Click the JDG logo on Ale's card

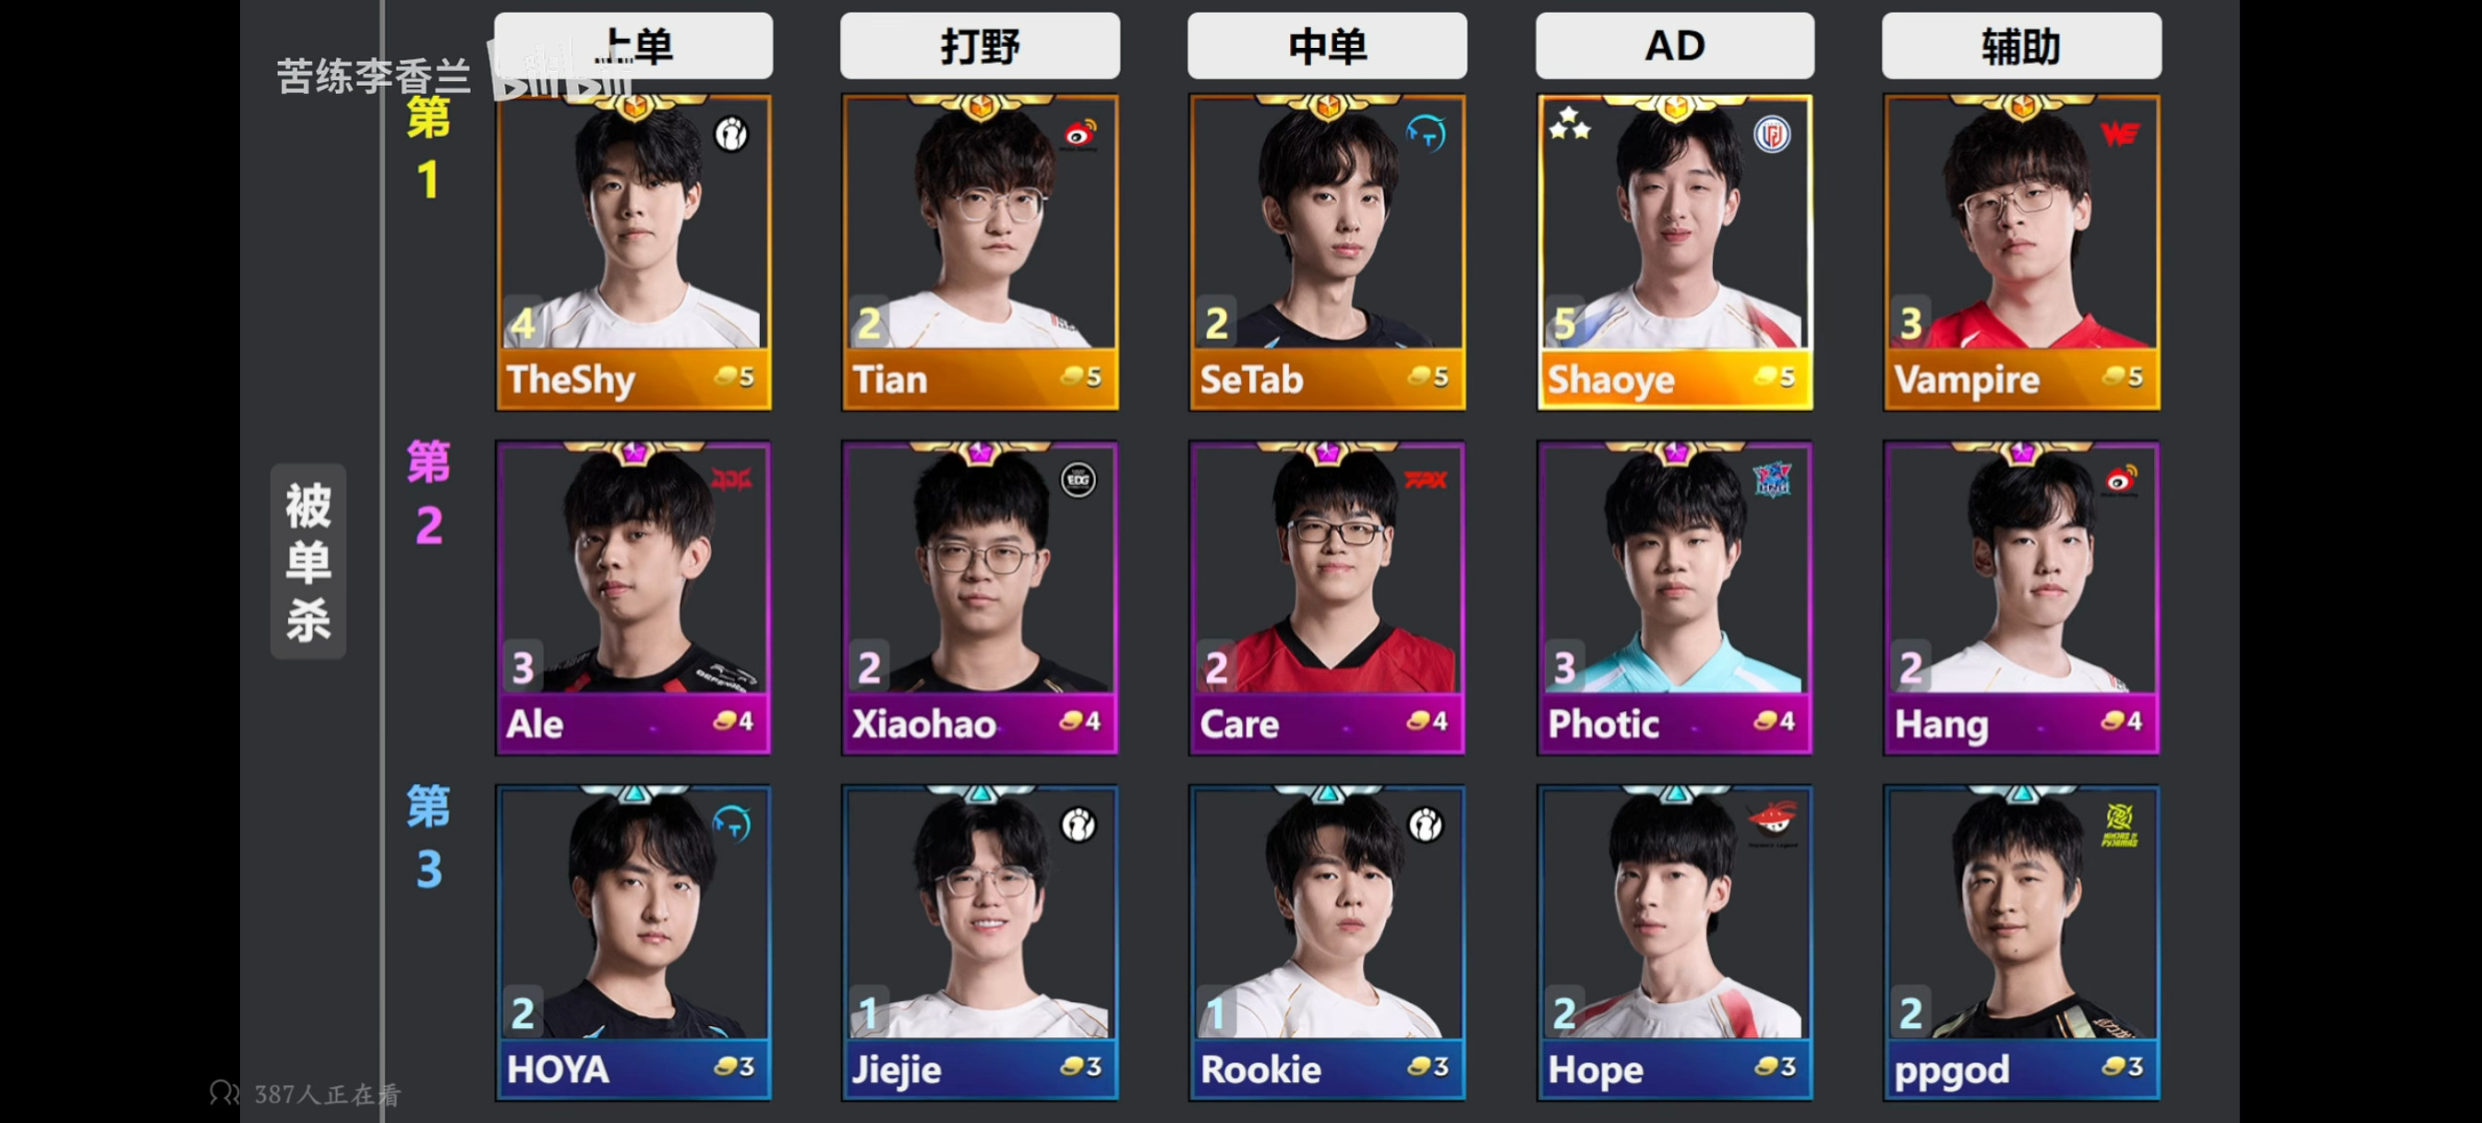click(731, 479)
